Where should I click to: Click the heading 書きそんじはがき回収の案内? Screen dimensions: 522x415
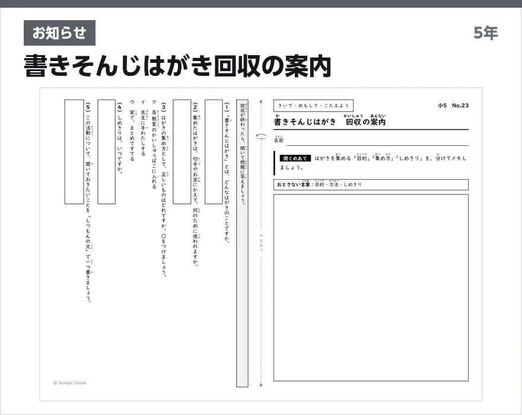pos(178,66)
